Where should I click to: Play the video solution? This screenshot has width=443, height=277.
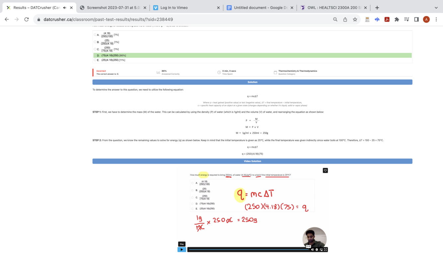pos(182,249)
